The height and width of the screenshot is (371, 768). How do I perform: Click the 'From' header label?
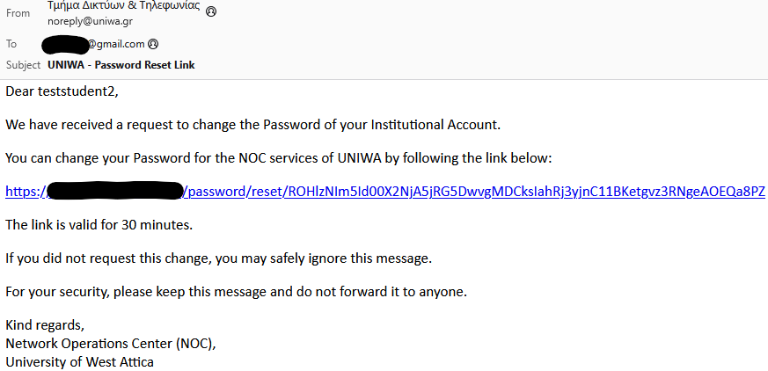(18, 13)
